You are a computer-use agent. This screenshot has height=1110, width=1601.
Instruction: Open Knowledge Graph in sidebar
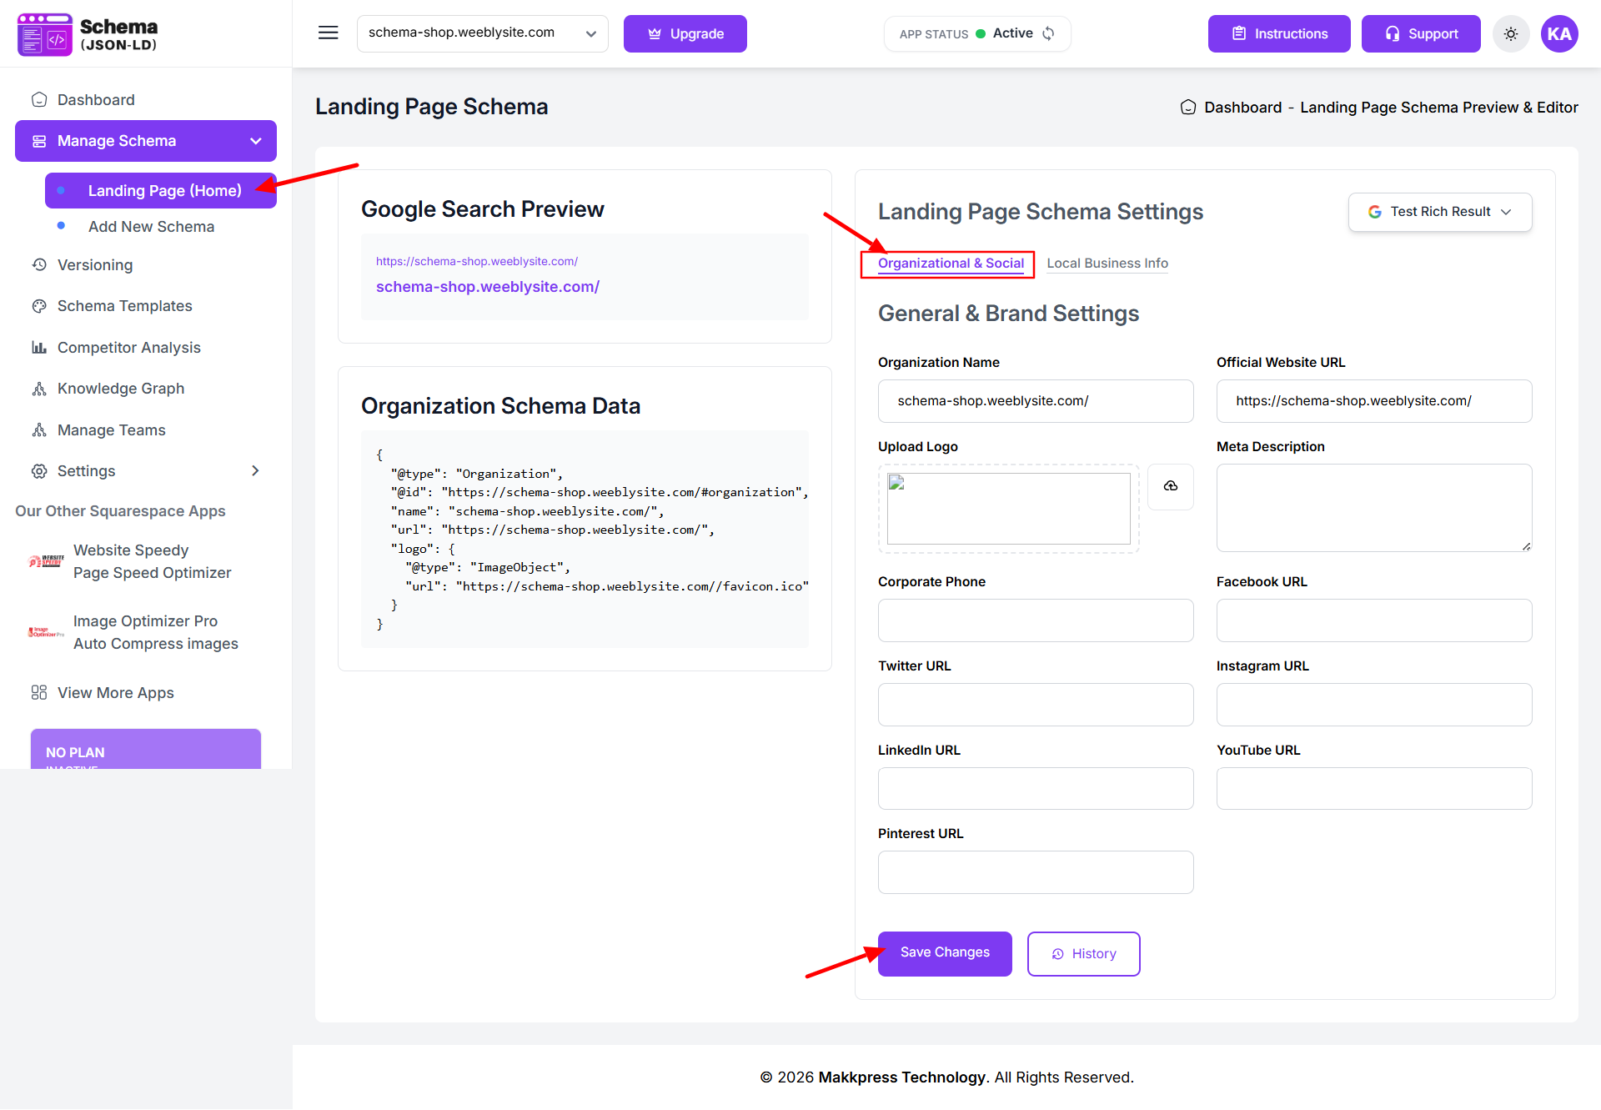pos(120,389)
